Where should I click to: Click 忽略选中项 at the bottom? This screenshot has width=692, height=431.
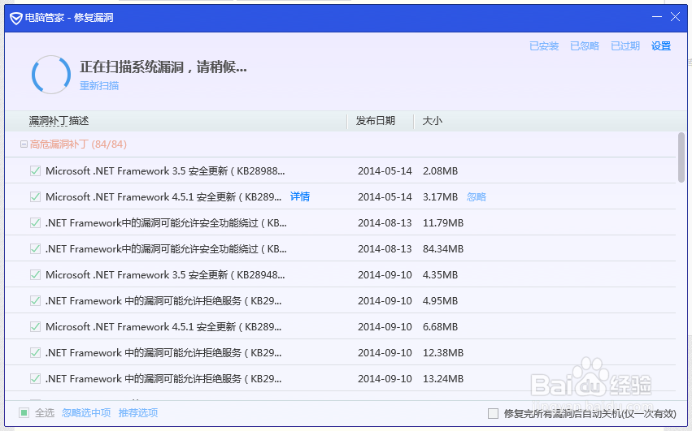86,412
